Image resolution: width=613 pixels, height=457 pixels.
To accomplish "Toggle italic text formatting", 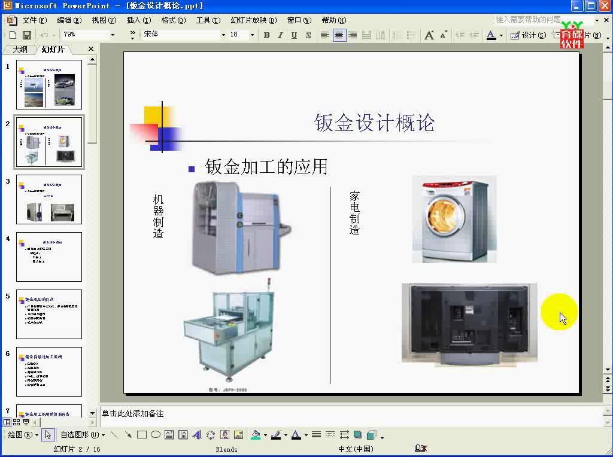I will click(280, 35).
